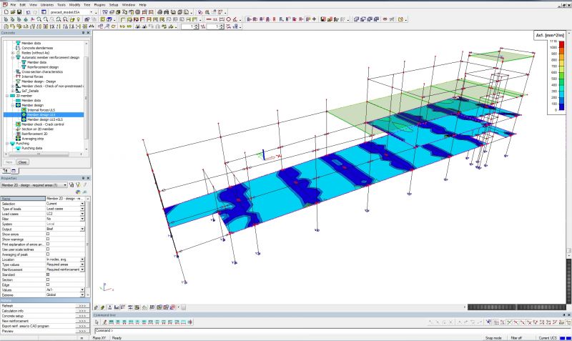
Task: Open the Plugins menu
Action: (99, 4)
